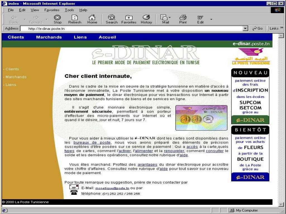Click the 'aide' link in merchant paragraph
The width and height of the screenshot is (286, 214).
[164, 169]
